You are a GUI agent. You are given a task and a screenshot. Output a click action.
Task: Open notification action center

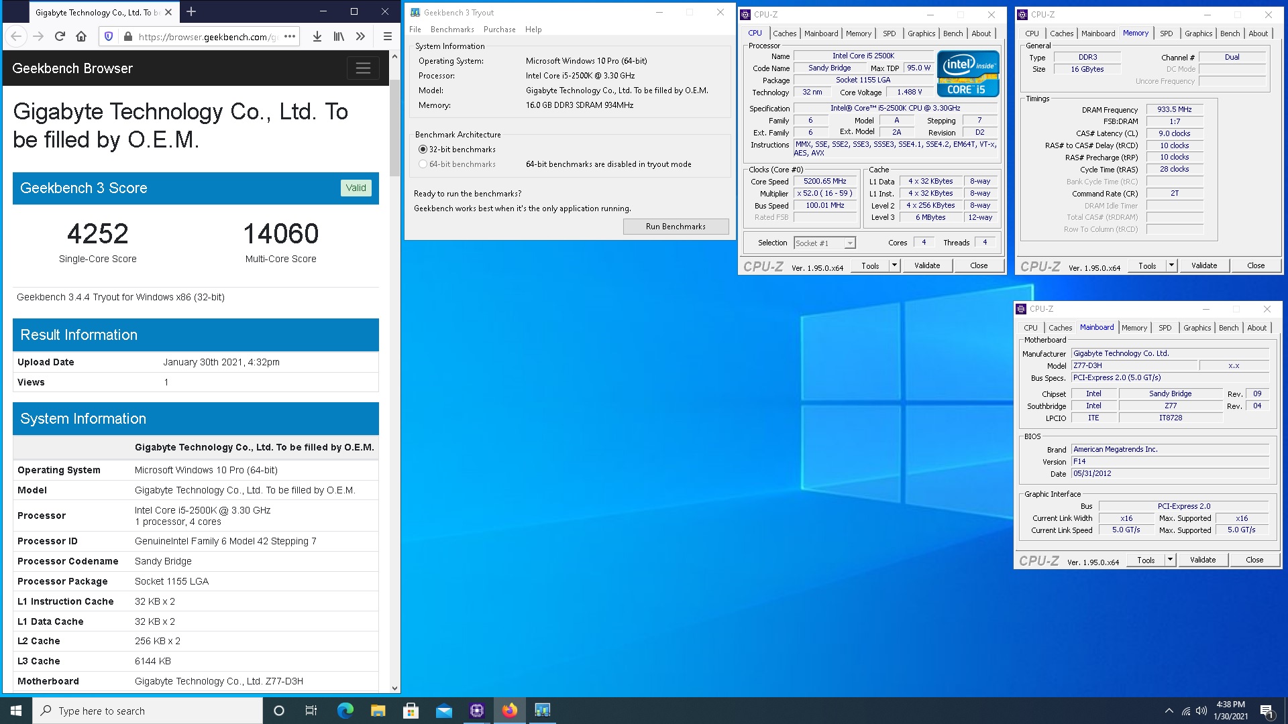coord(1267,711)
